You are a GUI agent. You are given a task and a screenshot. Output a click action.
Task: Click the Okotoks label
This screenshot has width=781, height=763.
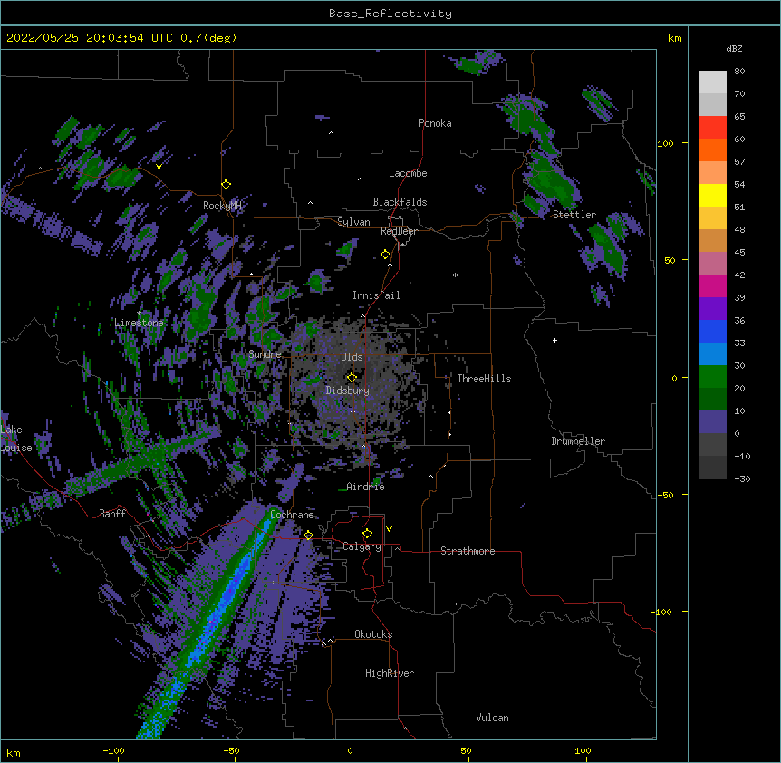tap(373, 634)
